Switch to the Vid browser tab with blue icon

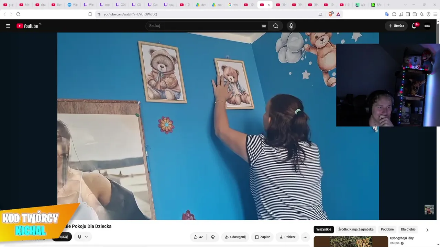(73, 5)
